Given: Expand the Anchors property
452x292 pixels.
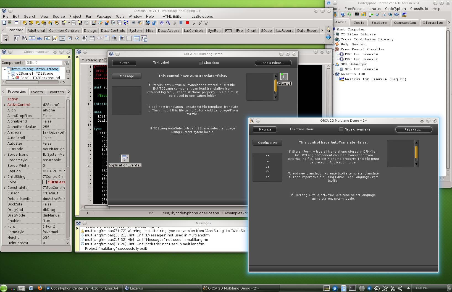Looking at the screenshot, I should tap(5, 132).
